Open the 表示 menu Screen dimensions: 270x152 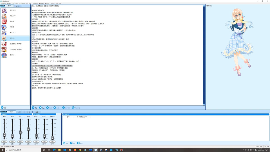pos(47,3)
